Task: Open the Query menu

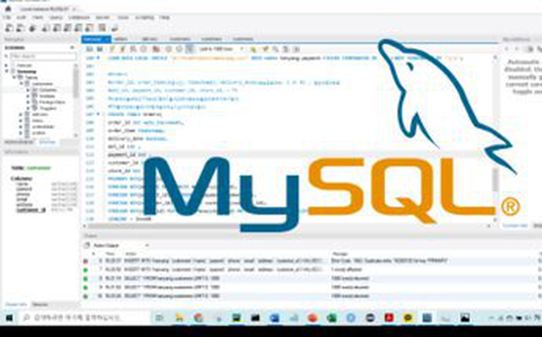Action: point(56,18)
